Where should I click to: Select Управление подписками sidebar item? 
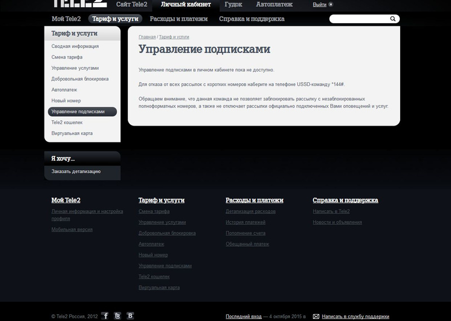(82, 112)
